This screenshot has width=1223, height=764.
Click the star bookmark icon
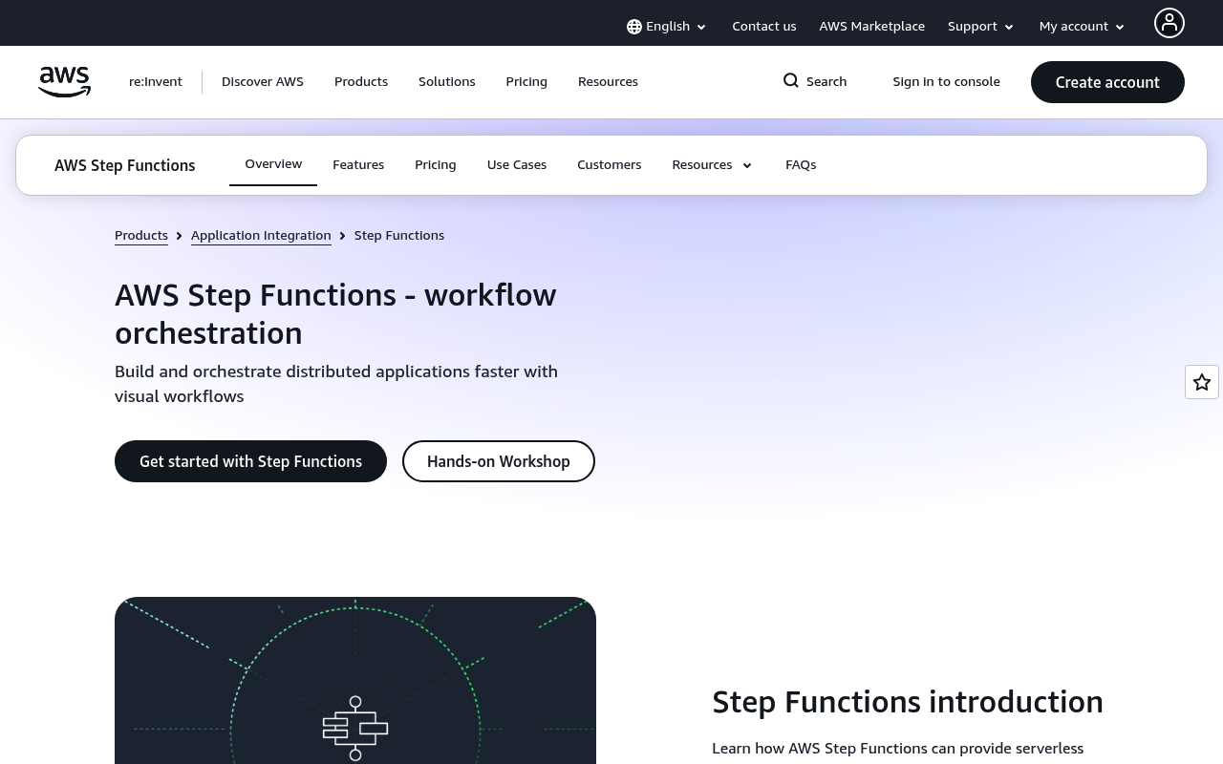(x=1202, y=382)
